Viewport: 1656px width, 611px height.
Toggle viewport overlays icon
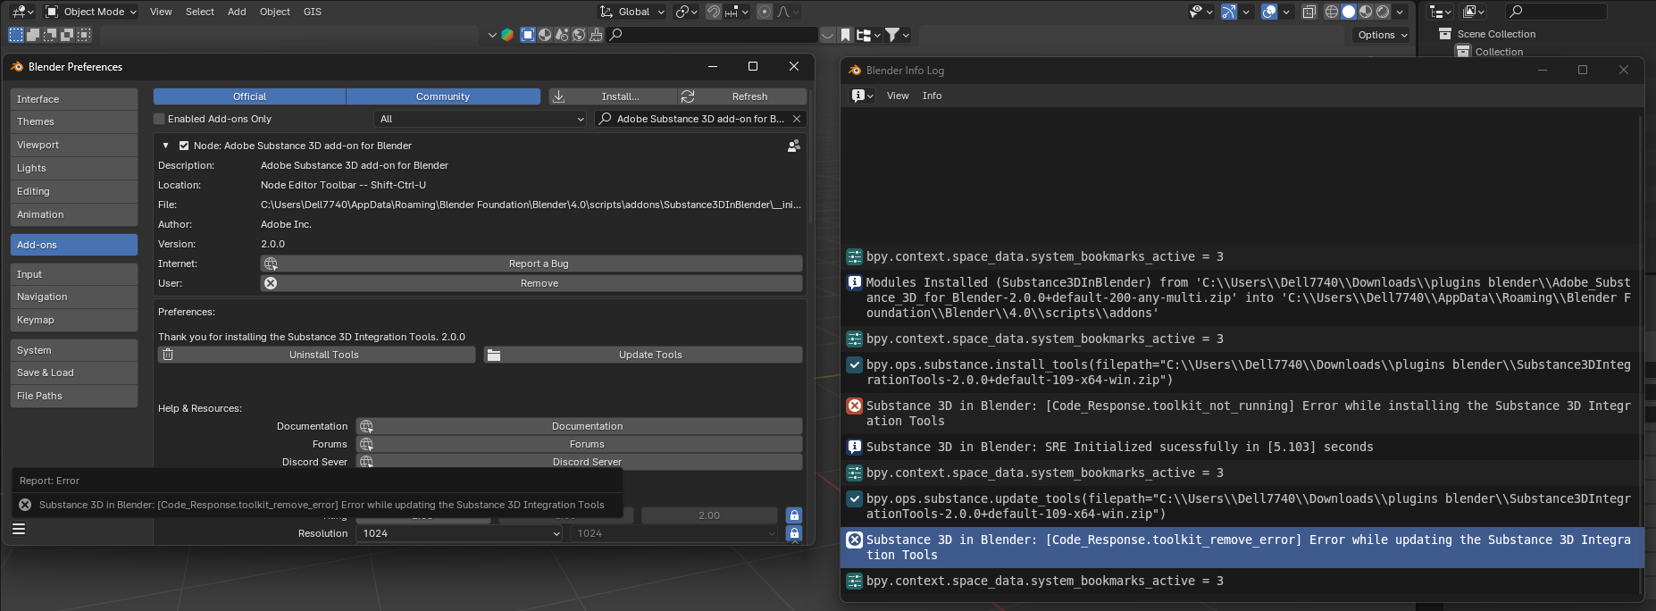tap(1269, 12)
